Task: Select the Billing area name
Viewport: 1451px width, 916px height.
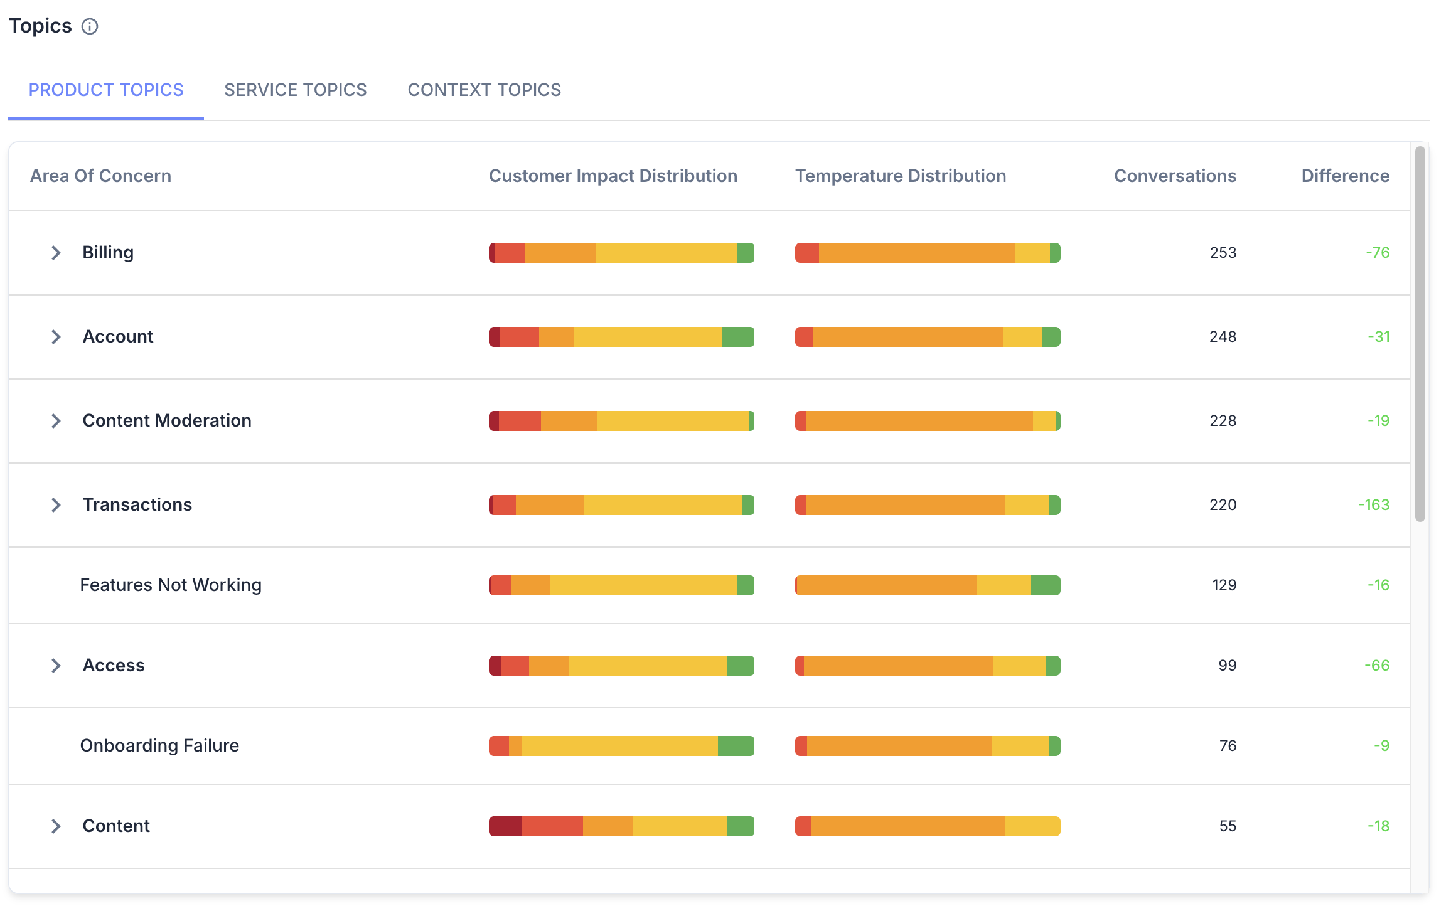Action: (x=108, y=252)
